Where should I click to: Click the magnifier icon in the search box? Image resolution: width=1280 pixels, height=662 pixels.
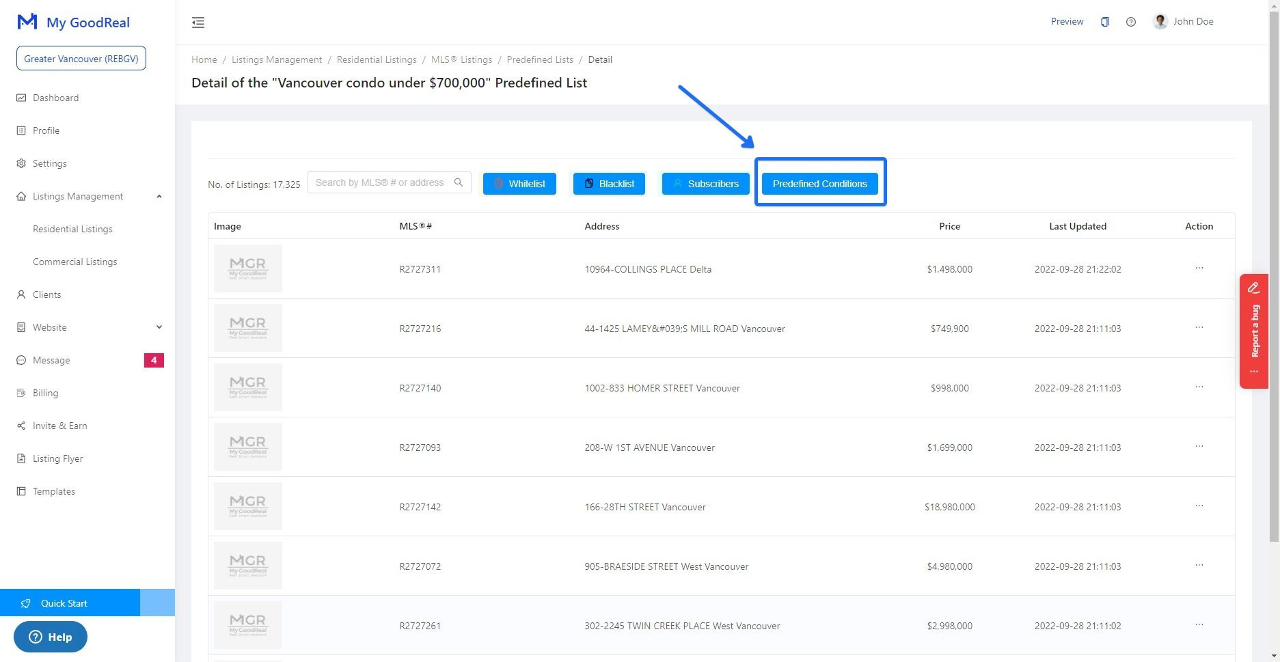459,182
